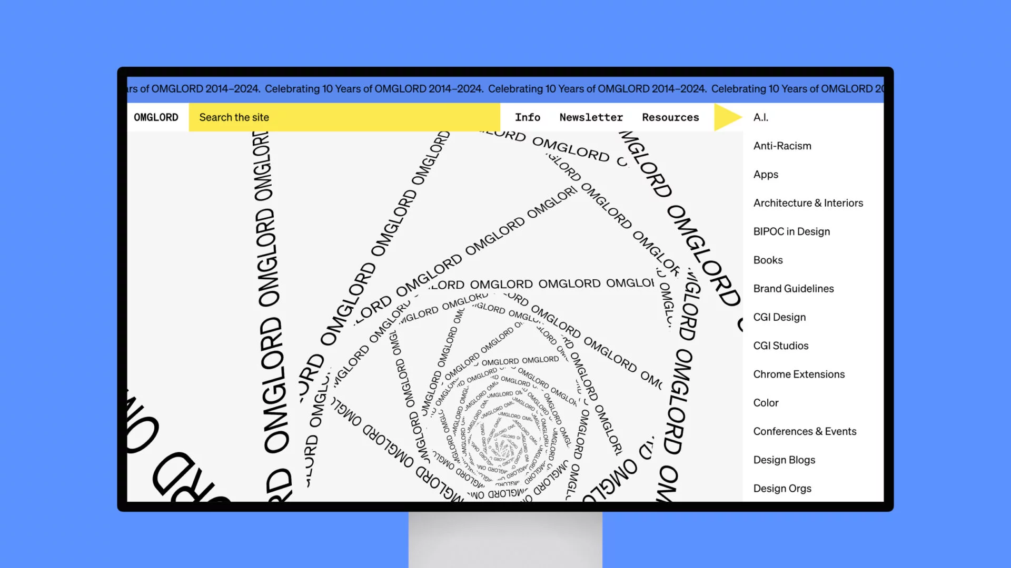The image size is (1011, 568).
Task: Click the OMGLORD home logo
Action: (156, 117)
